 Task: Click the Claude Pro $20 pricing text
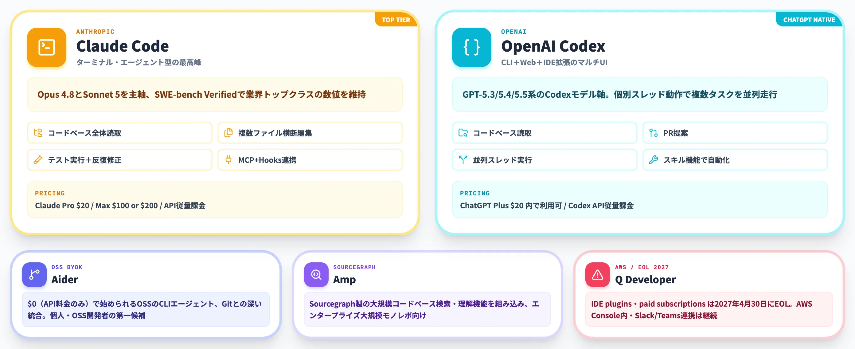[120, 206]
